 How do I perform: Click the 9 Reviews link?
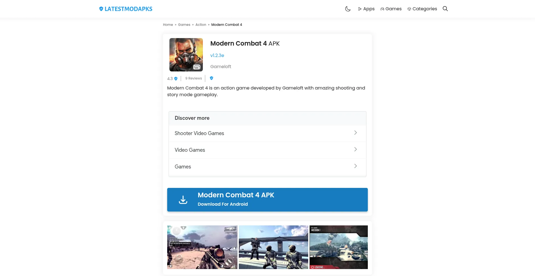[194, 78]
